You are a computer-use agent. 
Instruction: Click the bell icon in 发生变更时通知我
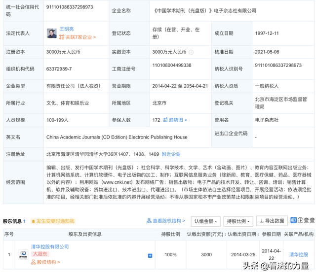click(x=33, y=221)
